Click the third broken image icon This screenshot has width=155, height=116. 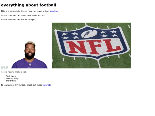pos(7,68)
